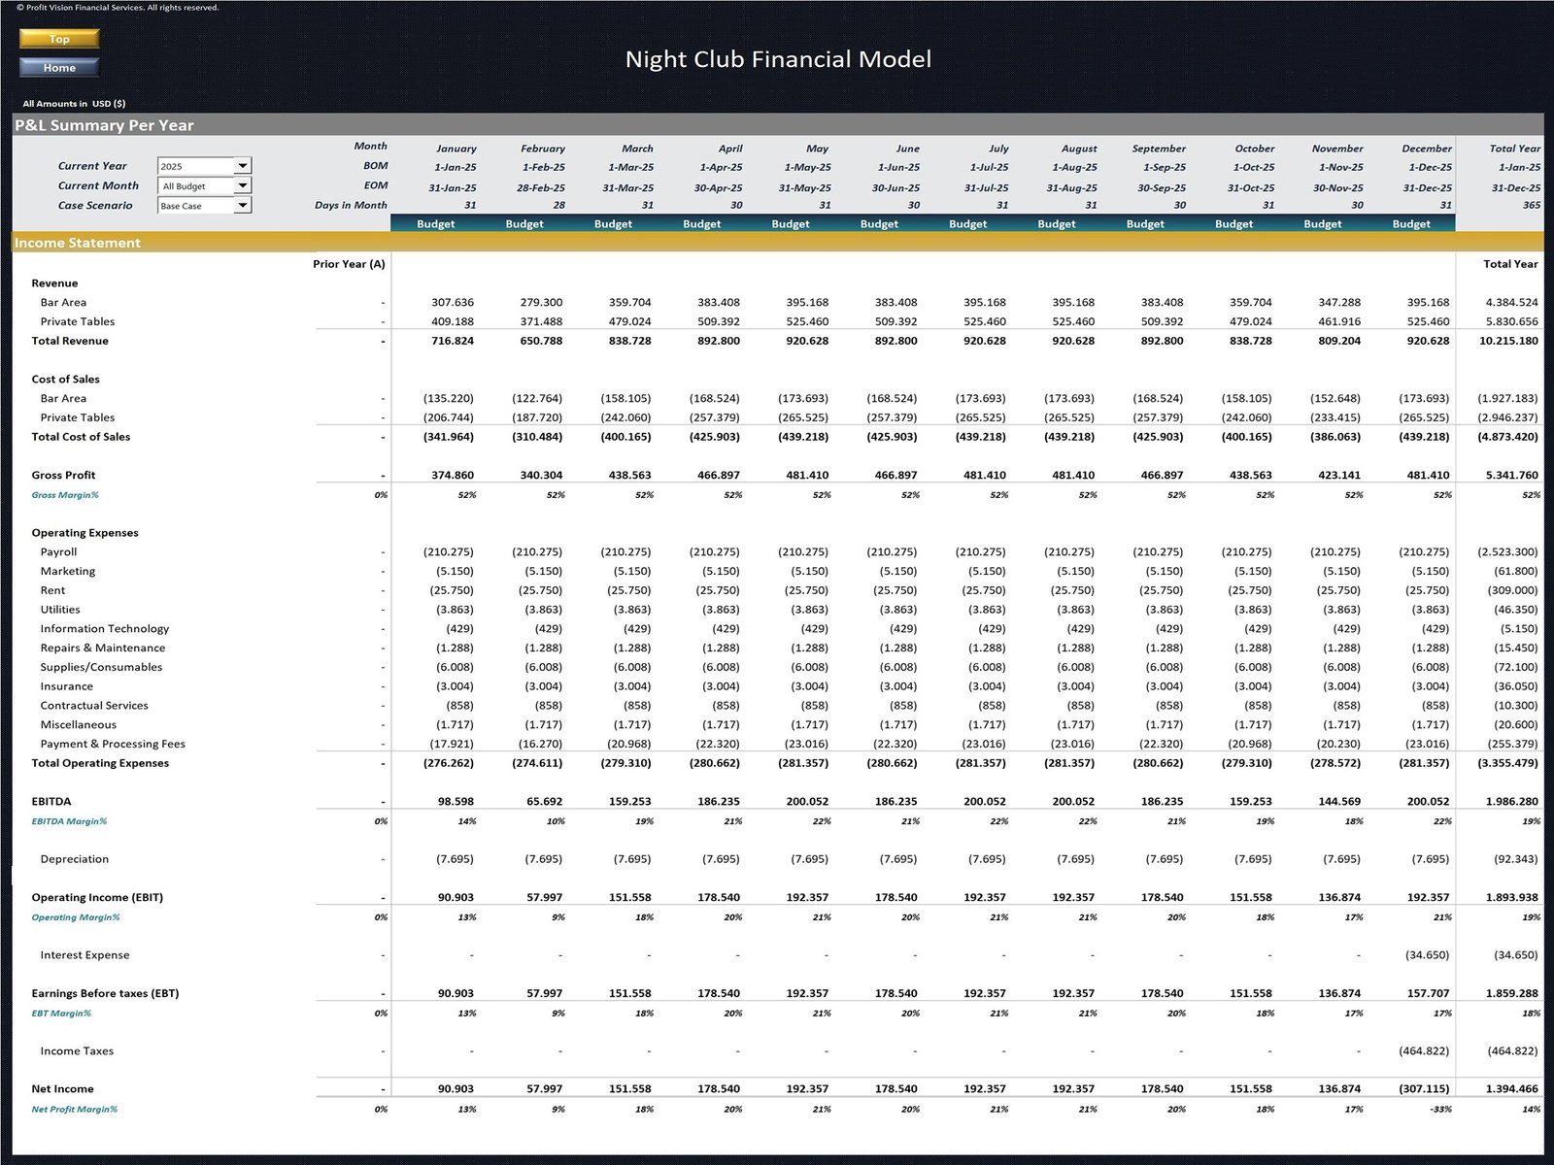Select the EBITDA Margin% label
Image resolution: width=1554 pixels, height=1165 pixels.
coord(69,820)
